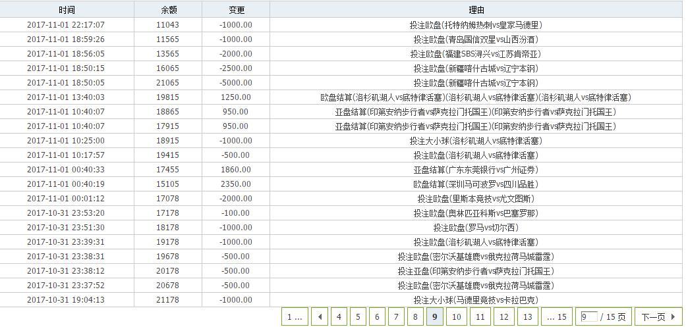Click the 变更 column header

236,10
